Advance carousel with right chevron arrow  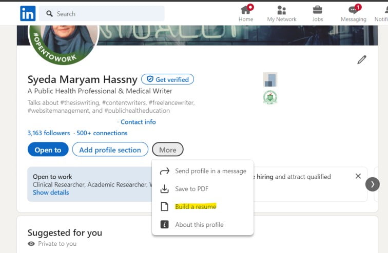click(373, 184)
